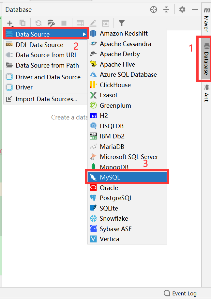The width and height of the screenshot is (211, 299).
Task: Click the Data Source submenu arrow
Action: pyautogui.click(x=84, y=34)
